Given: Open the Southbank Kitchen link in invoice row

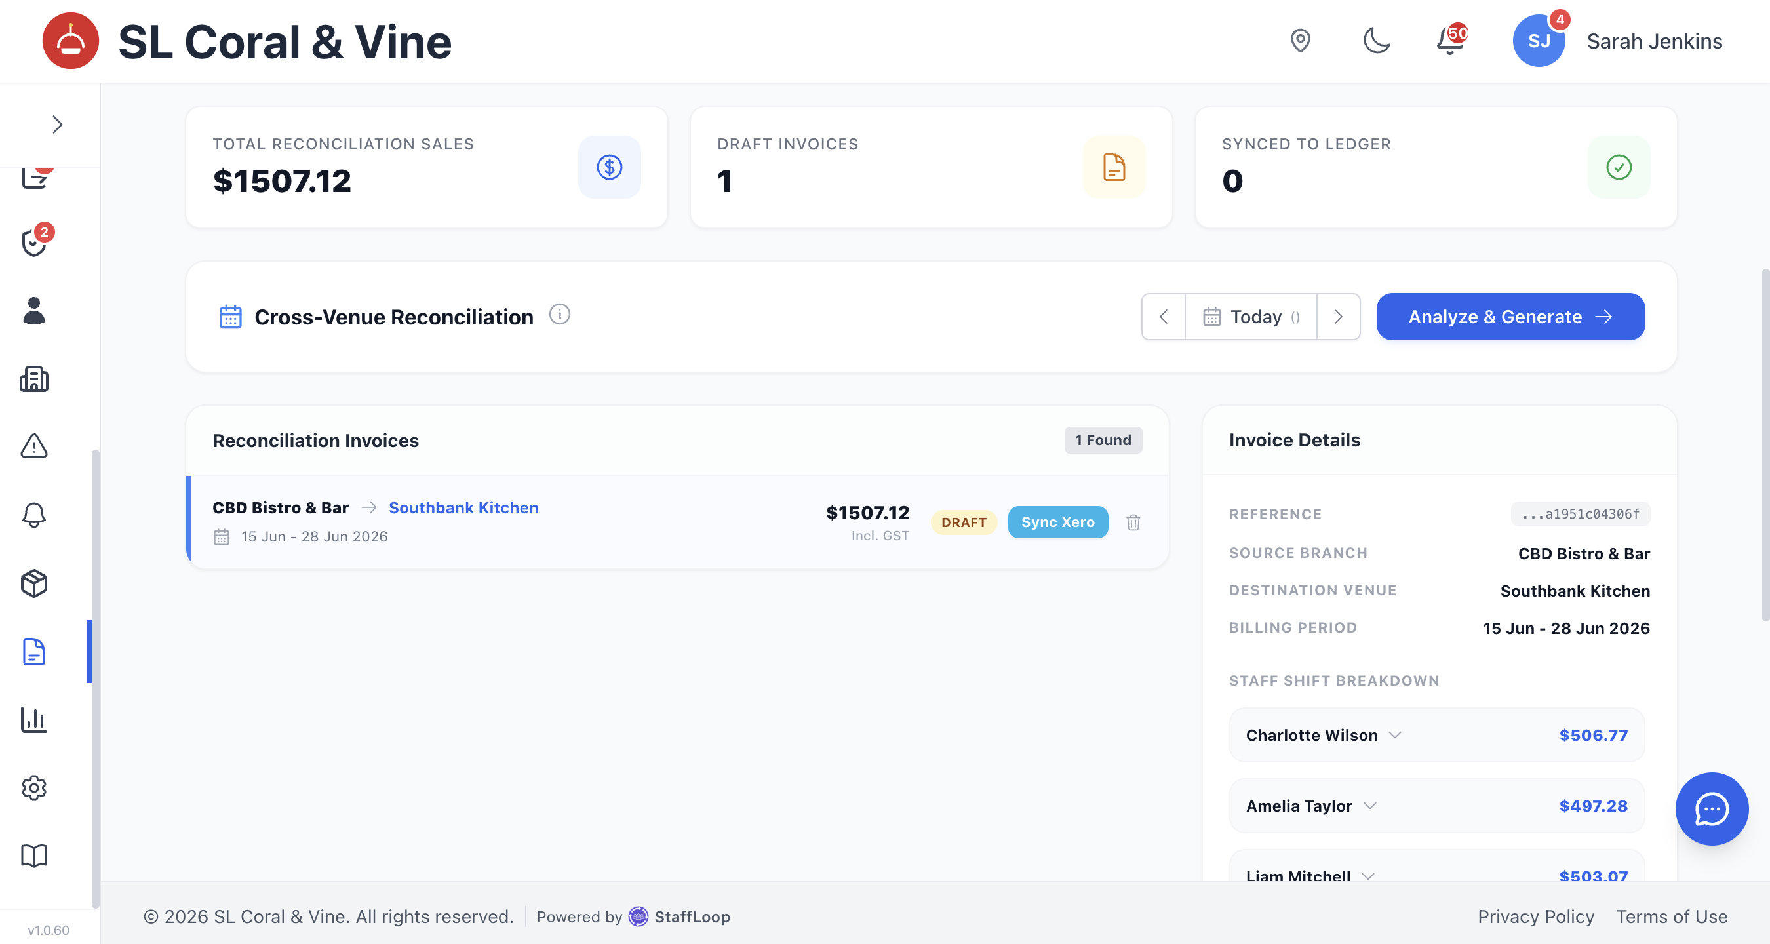Looking at the screenshot, I should tap(463, 507).
